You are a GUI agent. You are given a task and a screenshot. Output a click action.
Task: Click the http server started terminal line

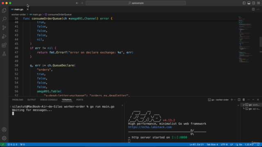coord(158,137)
